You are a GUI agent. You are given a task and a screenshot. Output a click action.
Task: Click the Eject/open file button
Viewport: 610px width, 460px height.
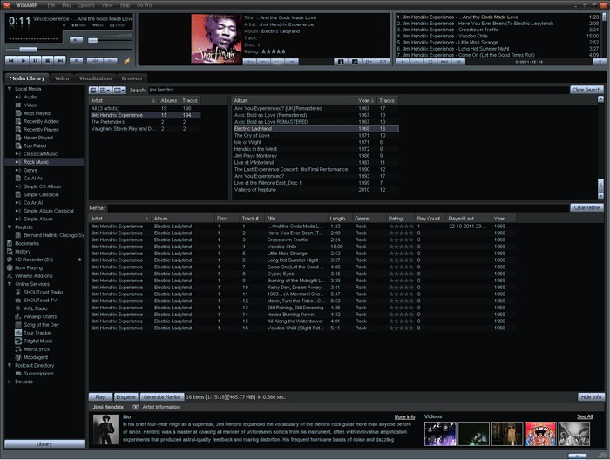[x=77, y=61]
